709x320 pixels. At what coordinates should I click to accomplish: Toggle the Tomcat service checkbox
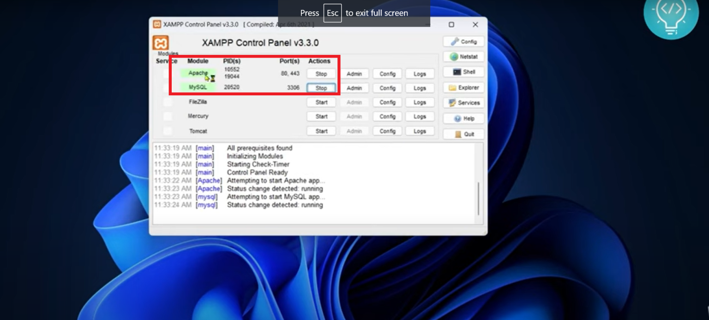tap(168, 131)
